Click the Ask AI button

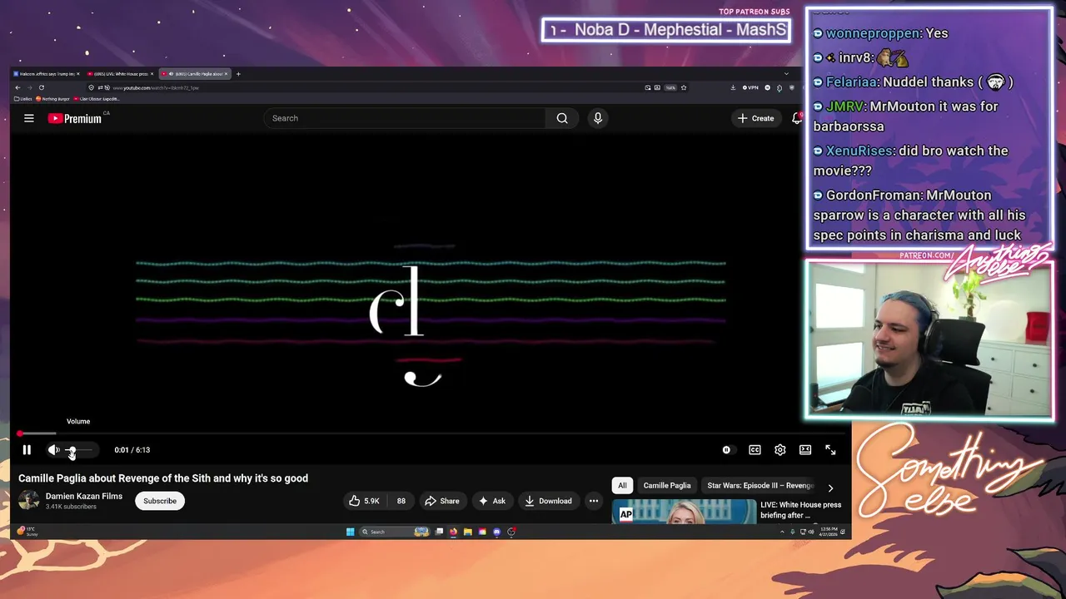pos(491,501)
